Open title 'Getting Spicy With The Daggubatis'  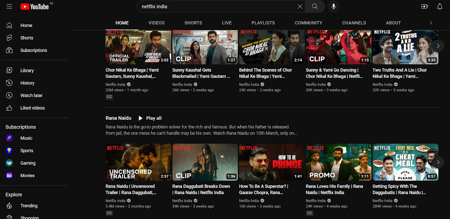pos(399,189)
